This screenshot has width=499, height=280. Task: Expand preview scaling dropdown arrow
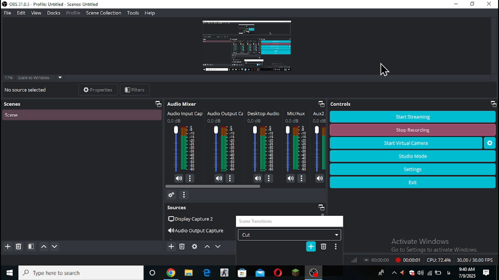tap(60, 78)
